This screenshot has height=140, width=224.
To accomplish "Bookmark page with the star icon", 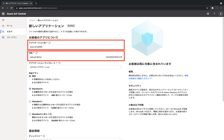I will coord(207,8).
